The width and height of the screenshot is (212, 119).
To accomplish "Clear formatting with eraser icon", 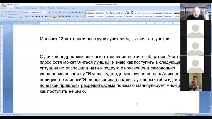I will (x=56, y=12).
